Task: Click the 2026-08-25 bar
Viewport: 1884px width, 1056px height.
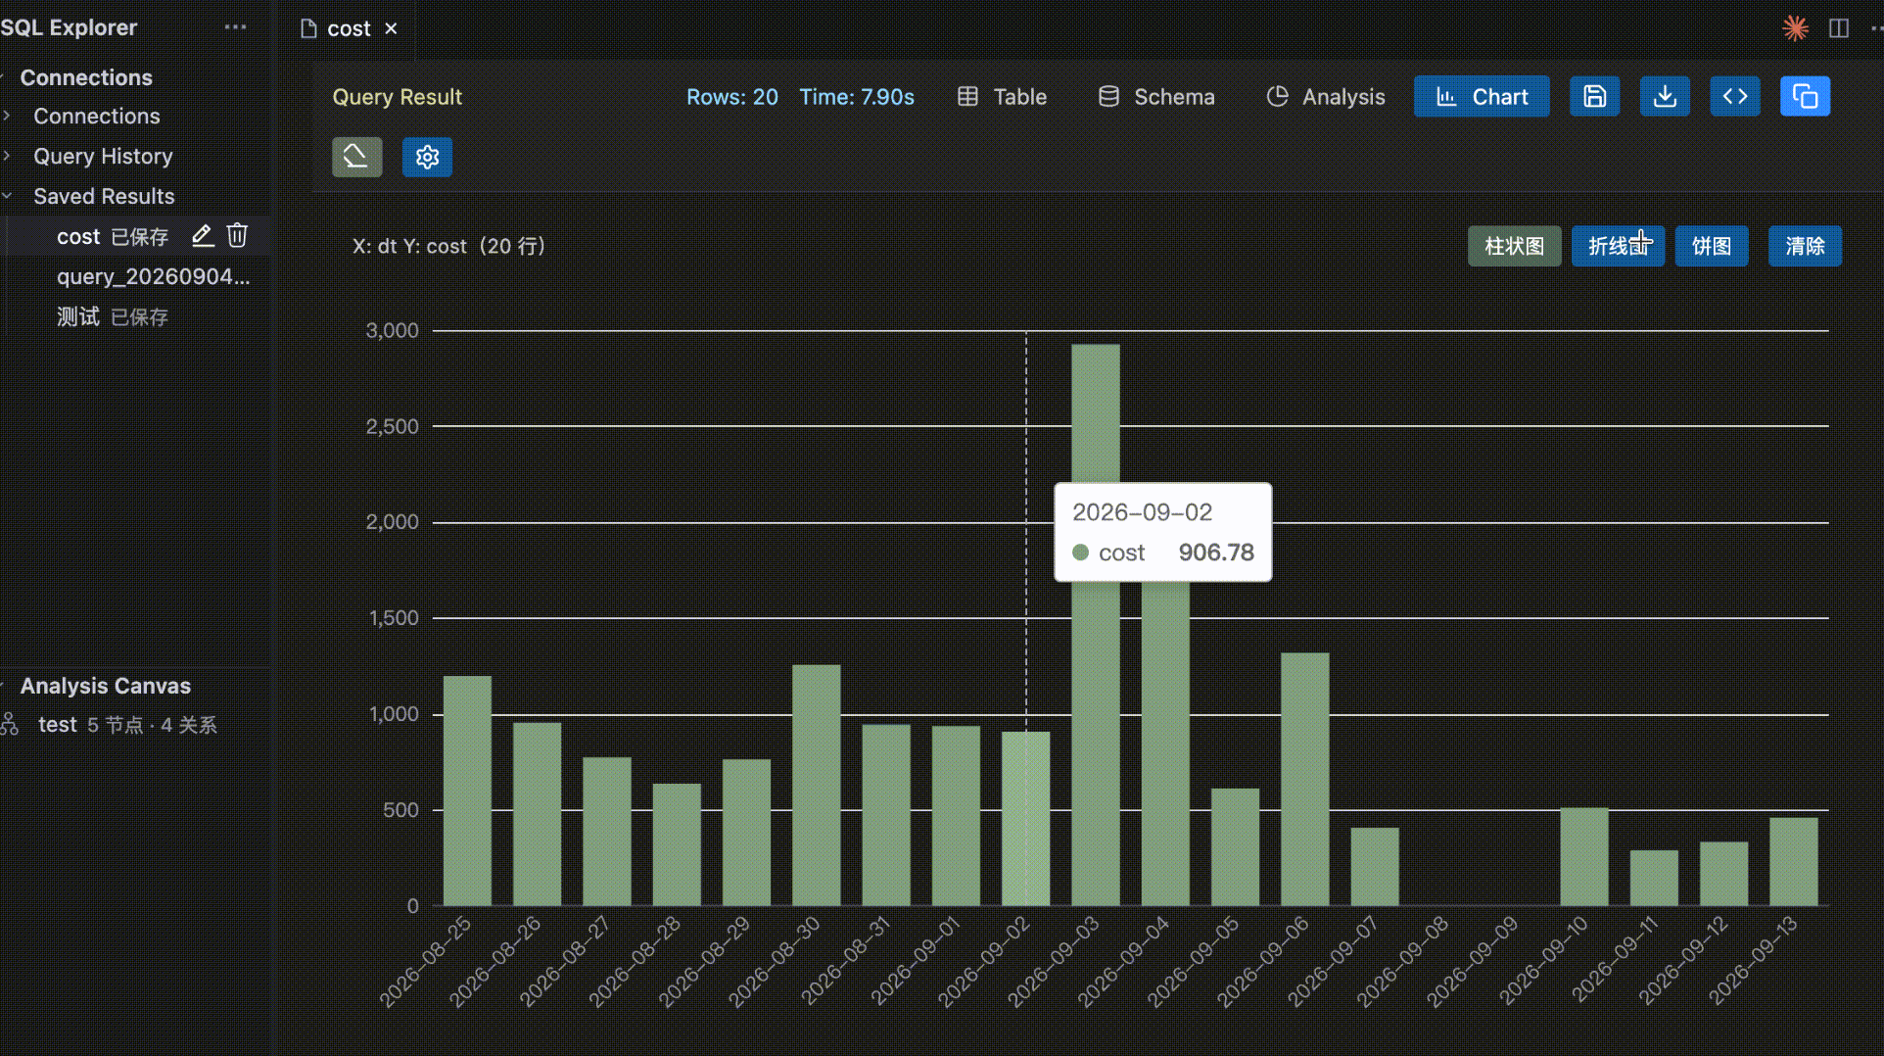Action: tap(467, 791)
